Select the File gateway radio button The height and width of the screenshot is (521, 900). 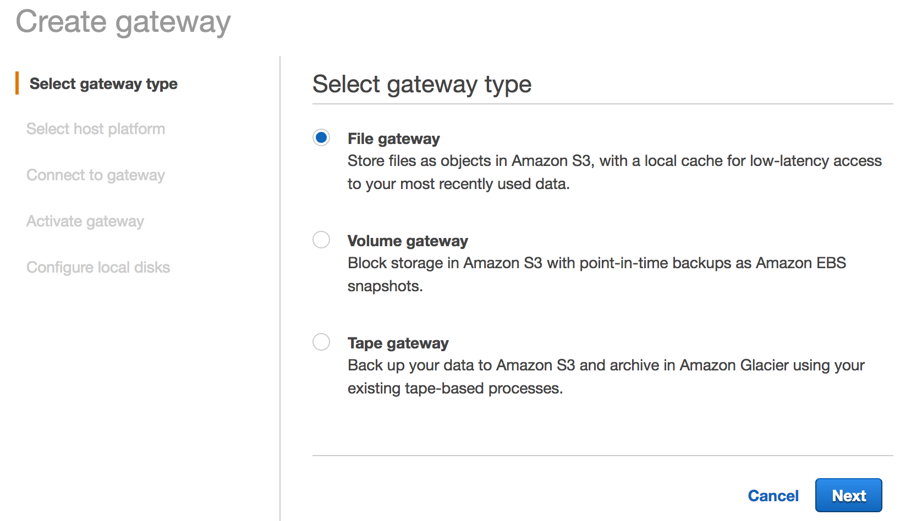(321, 137)
